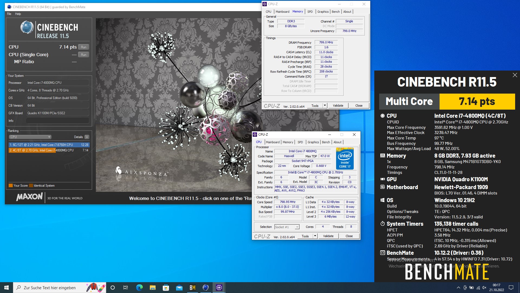Viewport: 520px width, 293px height.
Task: Click the Core Speed value 798.95 MHz
Action: click(x=288, y=202)
